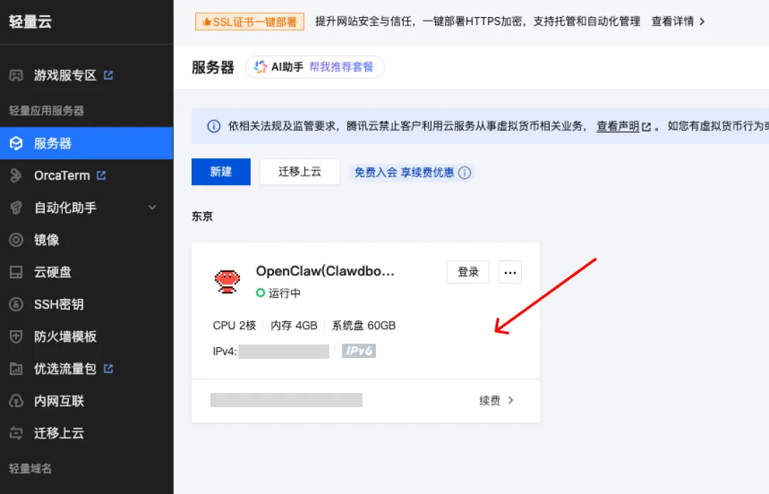769x494 pixels.
Task: Click the 迁移上云 button beside 新建
Action: [300, 172]
